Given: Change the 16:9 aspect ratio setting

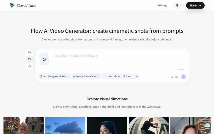Looking at the screenshot, I should [x=108, y=76].
